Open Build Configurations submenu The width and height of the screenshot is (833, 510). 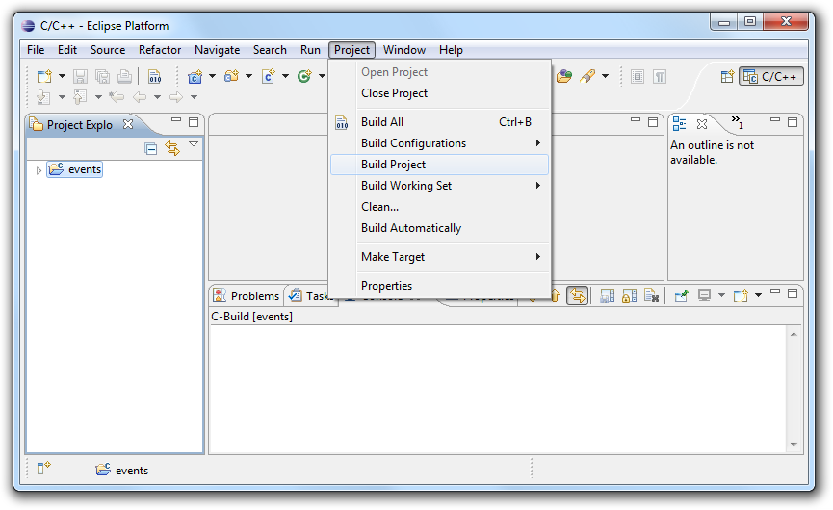click(439, 143)
